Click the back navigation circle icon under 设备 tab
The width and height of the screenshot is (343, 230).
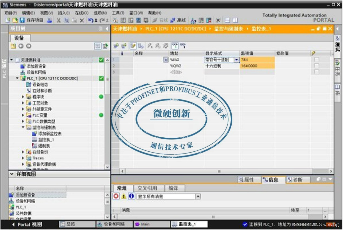click(21, 46)
